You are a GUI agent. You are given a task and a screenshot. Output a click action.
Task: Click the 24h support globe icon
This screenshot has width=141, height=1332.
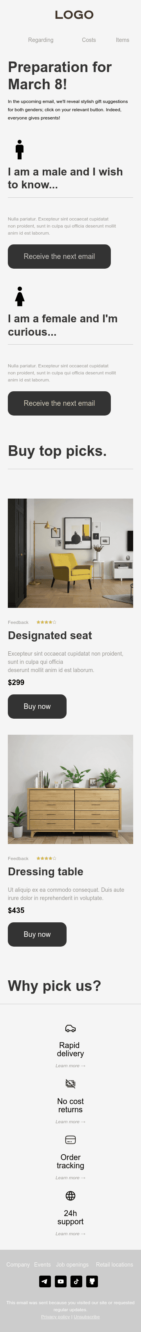coord(70,1195)
